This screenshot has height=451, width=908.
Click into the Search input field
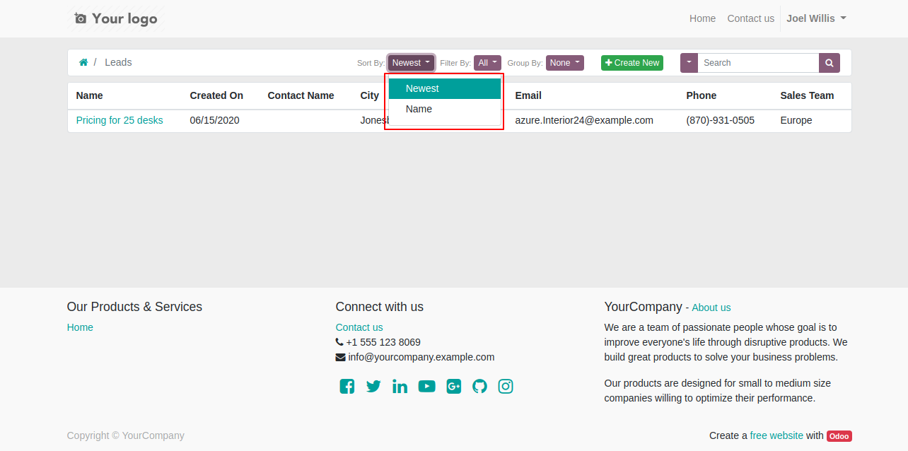(757, 63)
